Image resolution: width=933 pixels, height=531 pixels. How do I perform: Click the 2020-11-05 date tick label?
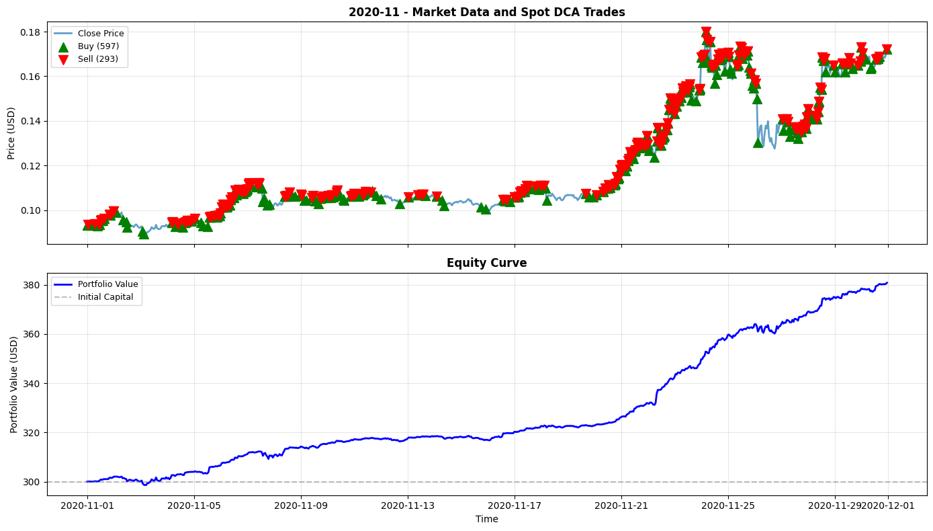tap(194, 505)
